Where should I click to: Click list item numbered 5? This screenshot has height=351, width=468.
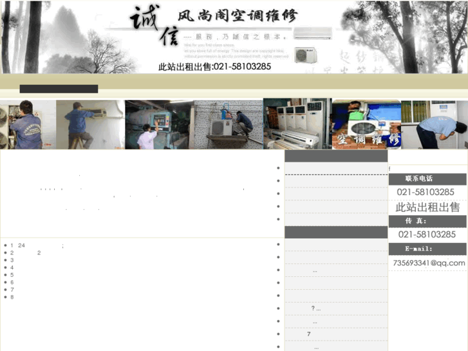[12, 275]
